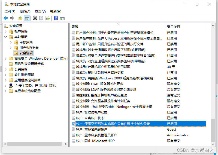Select the 网络列表管理器策略 tree item
Viewport: 218px width, 155px height.
click(x=29, y=64)
